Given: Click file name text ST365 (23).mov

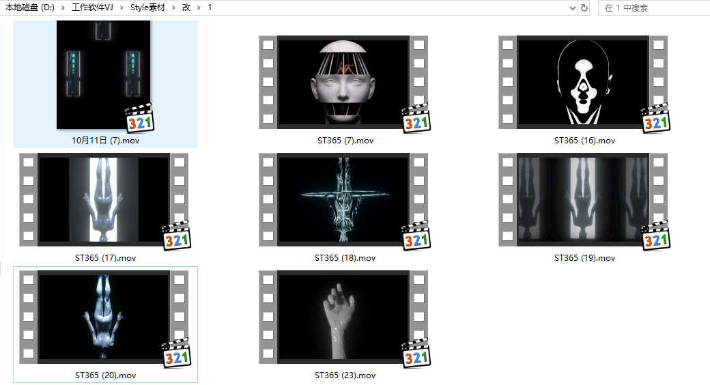Looking at the screenshot, I should coord(345,375).
